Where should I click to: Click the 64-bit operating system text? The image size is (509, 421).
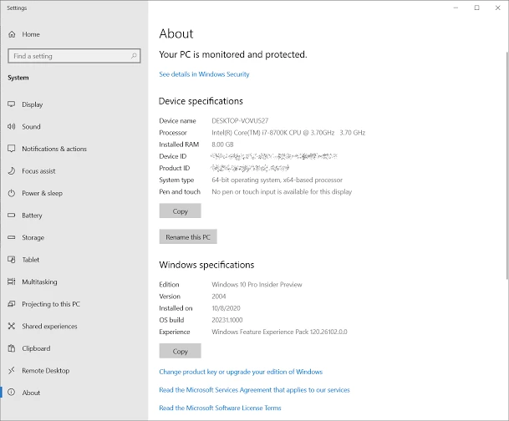[x=277, y=180]
